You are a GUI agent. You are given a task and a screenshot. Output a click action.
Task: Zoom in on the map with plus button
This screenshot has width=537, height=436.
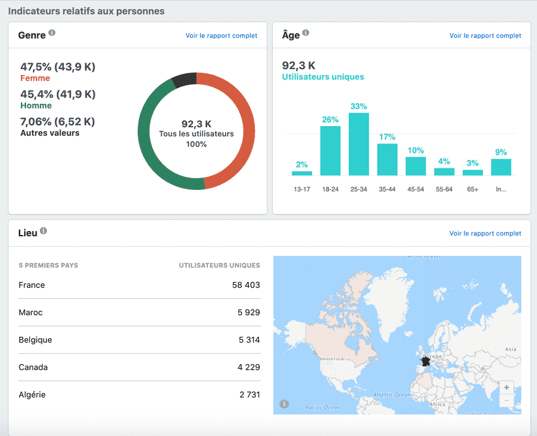[x=506, y=387]
